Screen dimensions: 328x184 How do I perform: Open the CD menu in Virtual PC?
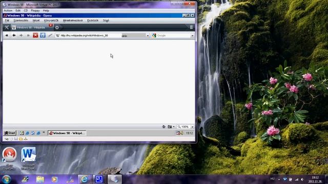click(26, 10)
